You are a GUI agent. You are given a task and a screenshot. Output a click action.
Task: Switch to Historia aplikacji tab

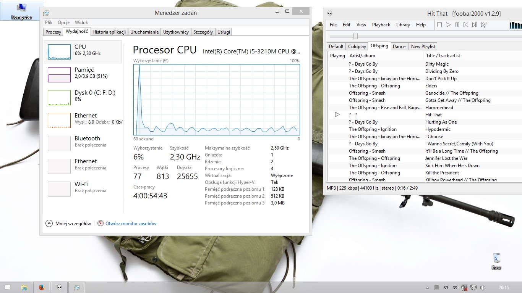click(109, 32)
